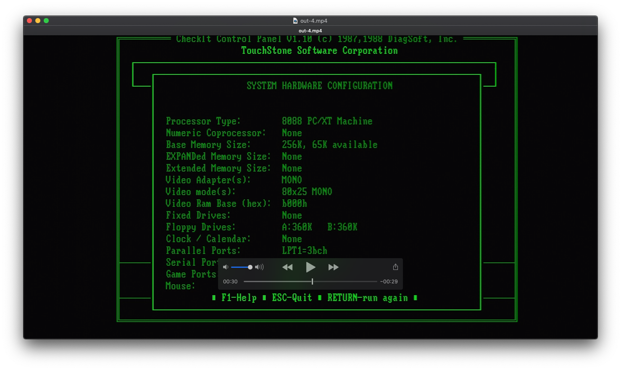Open the share menu icon
Screen dimensions: 621x370
point(395,267)
